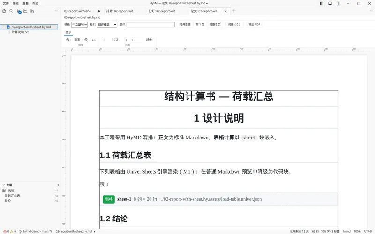The height and width of the screenshot is (234, 375).
Task: Close the 论文: 02-report-wit... tab
Action: click(x=225, y=11)
